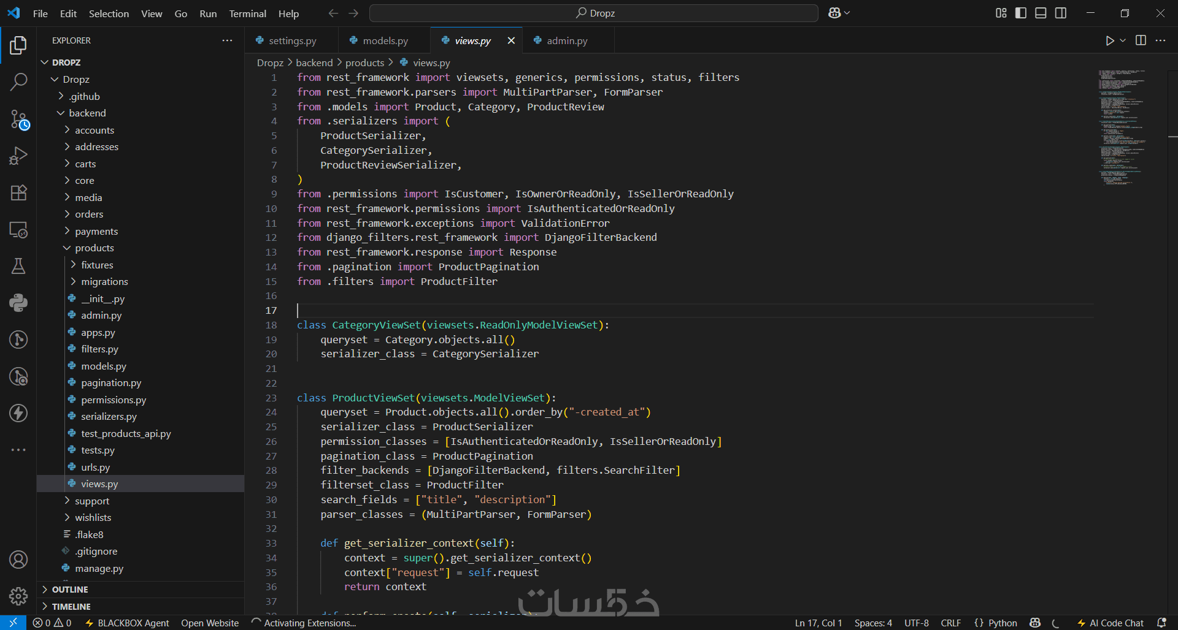
Task: Click BLACKBOX Agent in status bar
Action: pyautogui.click(x=127, y=623)
